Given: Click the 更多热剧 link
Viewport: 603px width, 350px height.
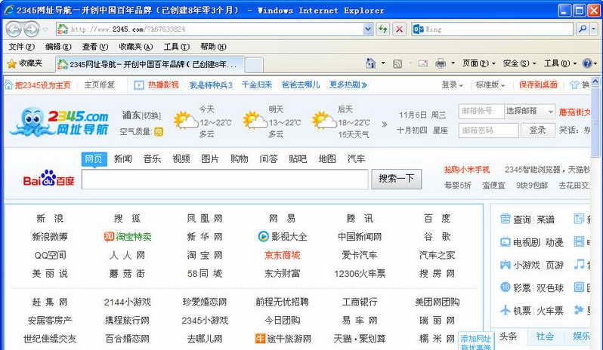Looking at the screenshot, I should 348,84.
